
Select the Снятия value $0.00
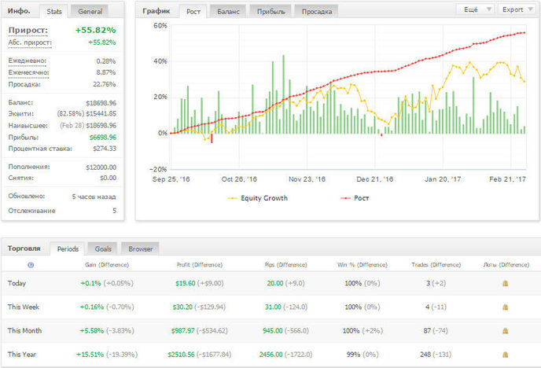pyautogui.click(x=108, y=178)
